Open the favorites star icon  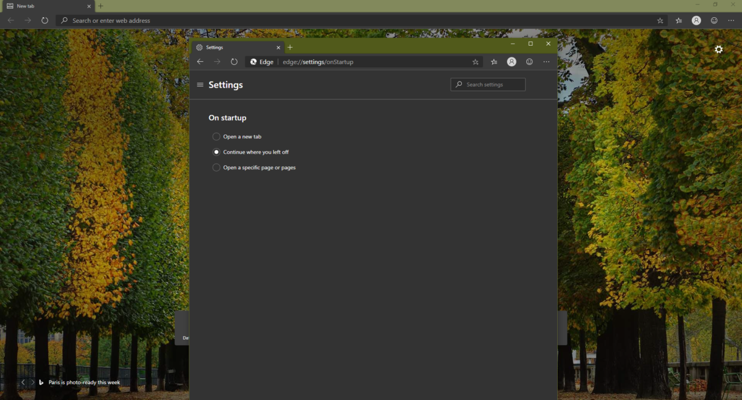(x=475, y=62)
